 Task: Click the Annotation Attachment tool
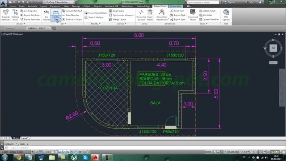point(162,15)
